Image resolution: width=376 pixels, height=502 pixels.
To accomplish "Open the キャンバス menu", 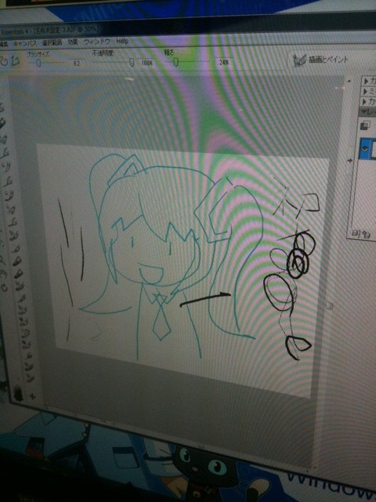I will [24, 43].
